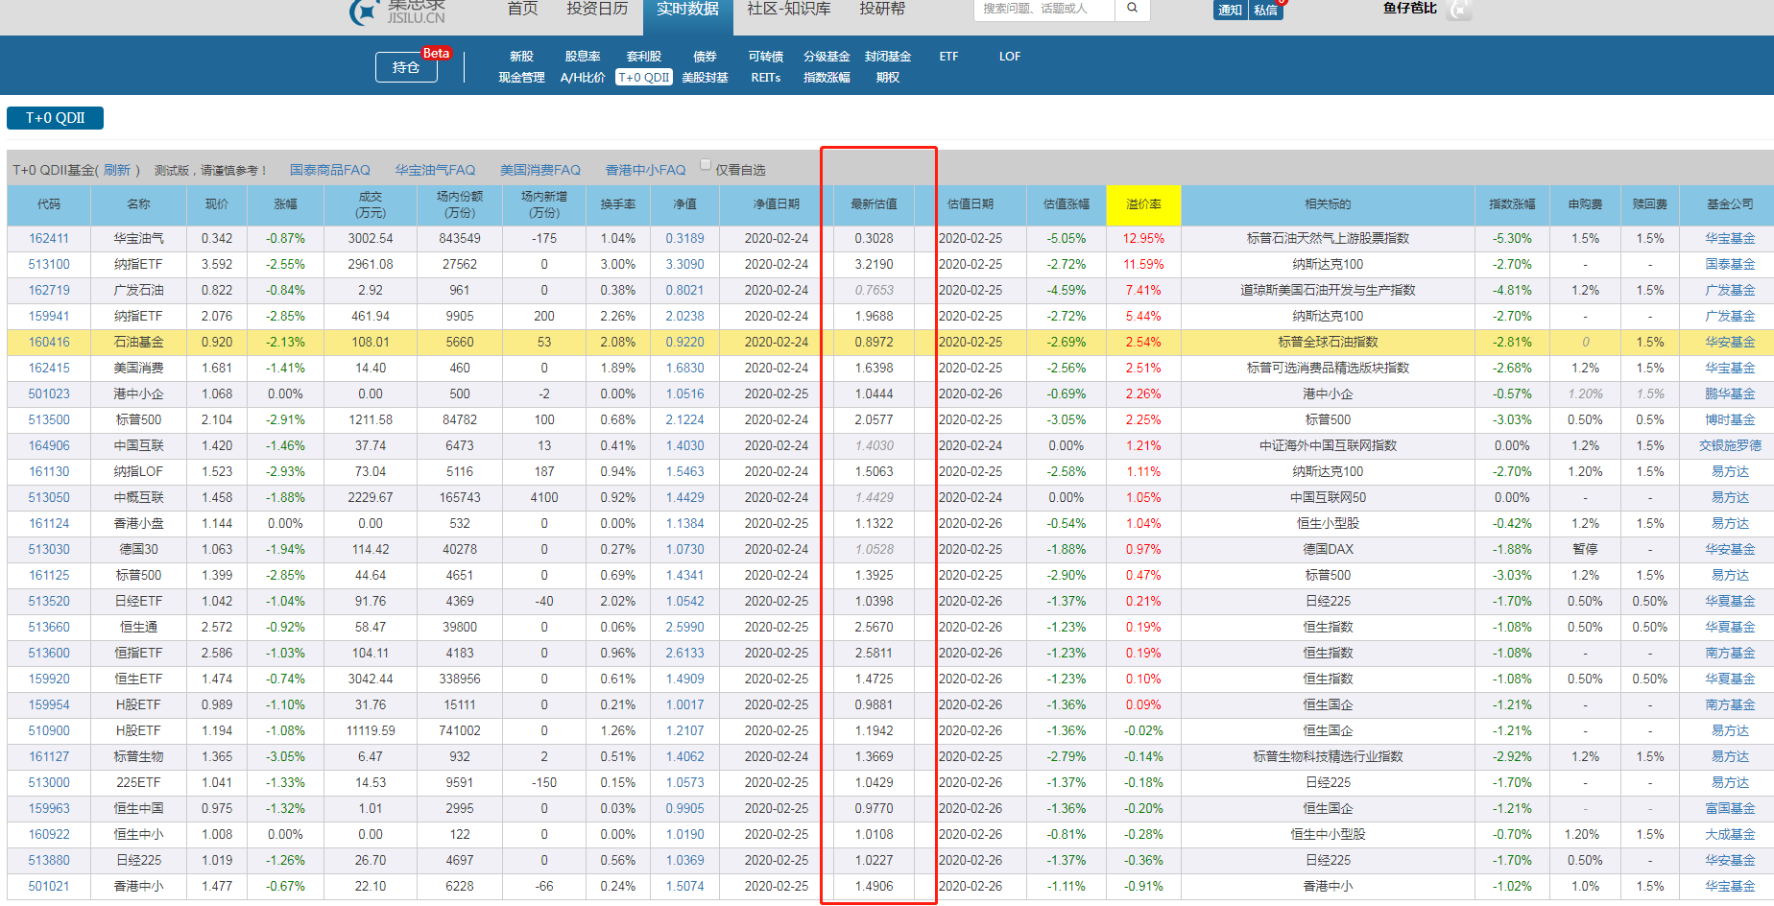
Task: Open 华宝油气FAQ link
Action: point(435,170)
